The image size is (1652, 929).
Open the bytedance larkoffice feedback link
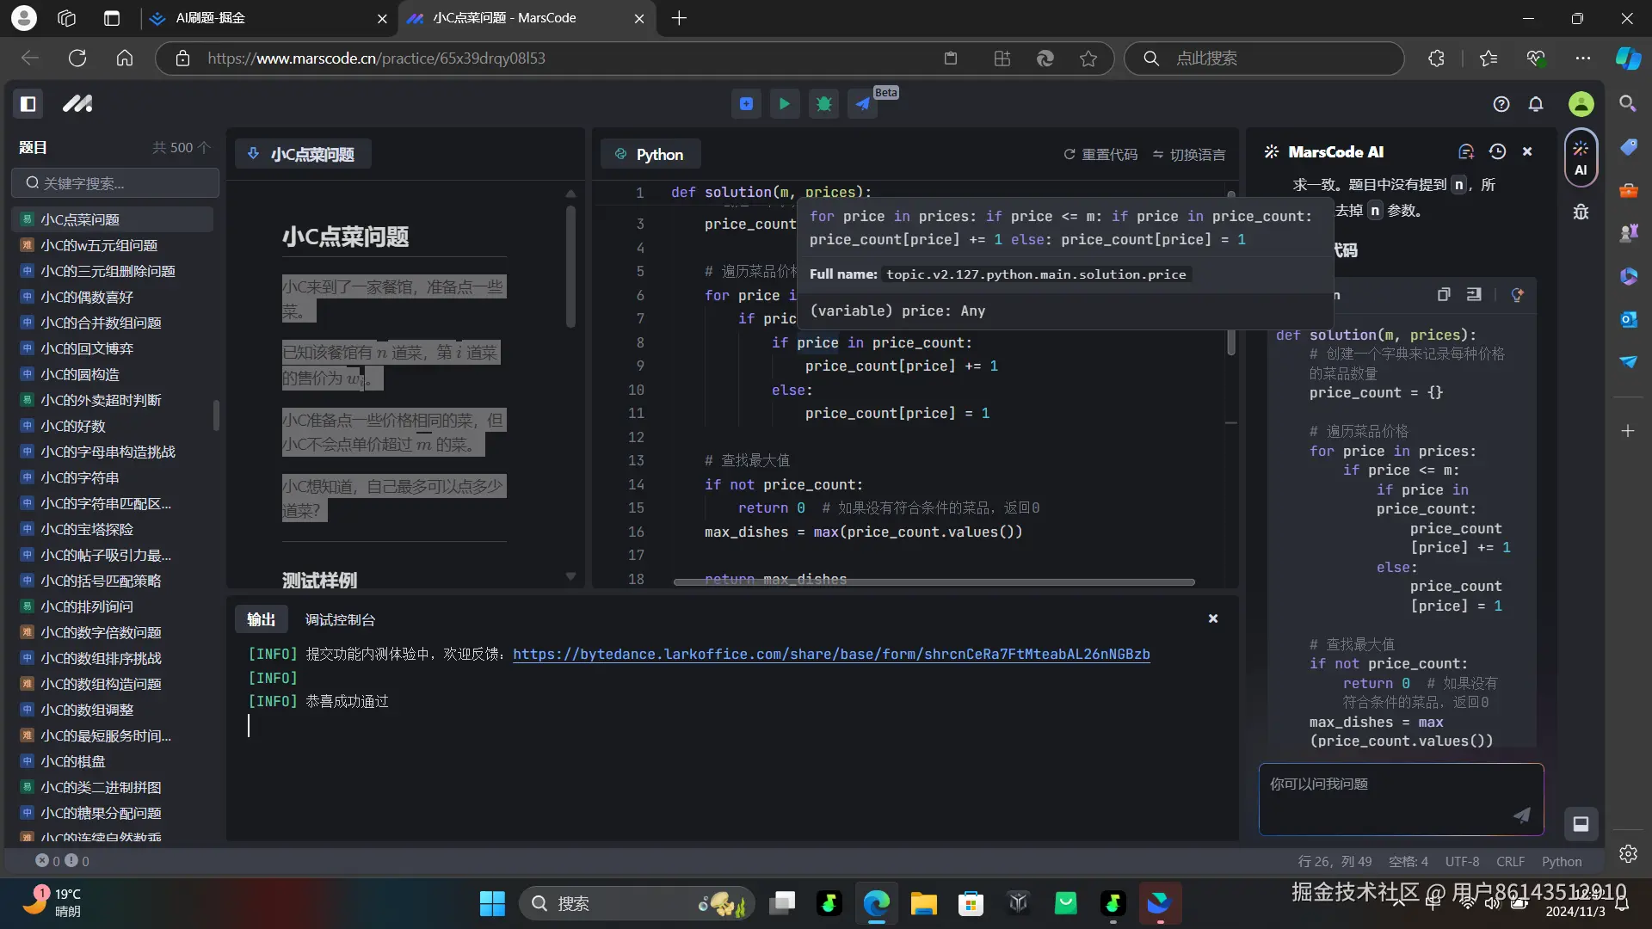coord(831,654)
